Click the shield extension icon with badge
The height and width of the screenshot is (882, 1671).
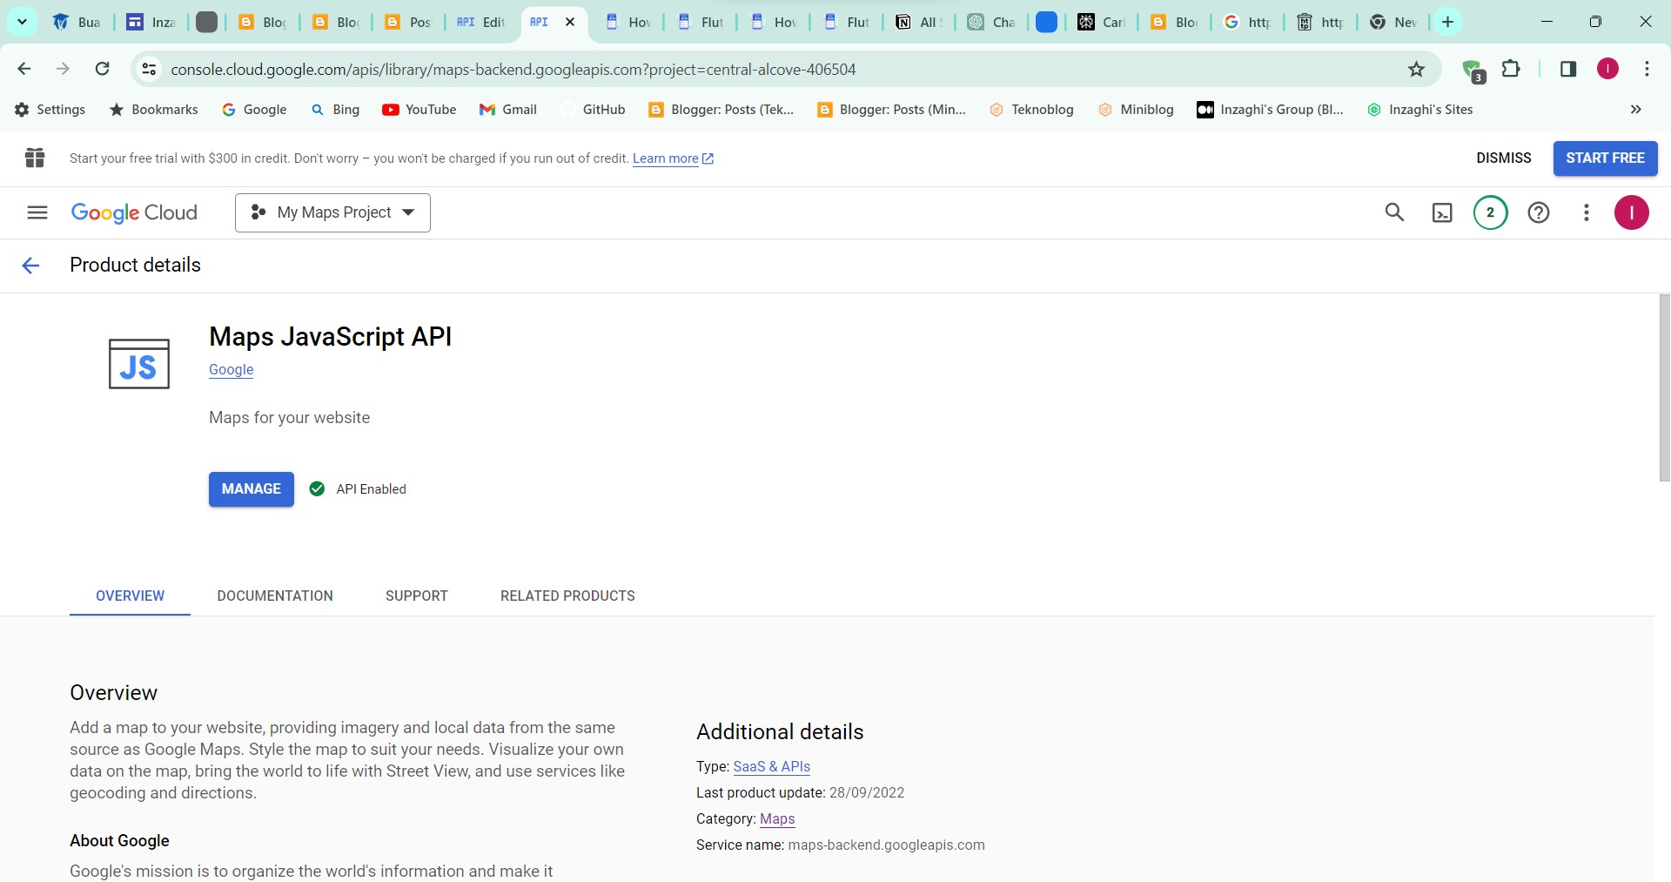point(1473,71)
